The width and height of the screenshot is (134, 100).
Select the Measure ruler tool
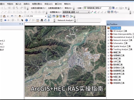38,20
